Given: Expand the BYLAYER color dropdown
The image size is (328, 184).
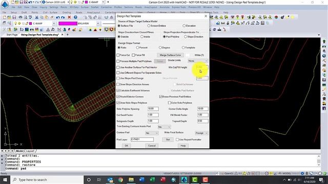Looking at the screenshot, I should tap(97, 24).
